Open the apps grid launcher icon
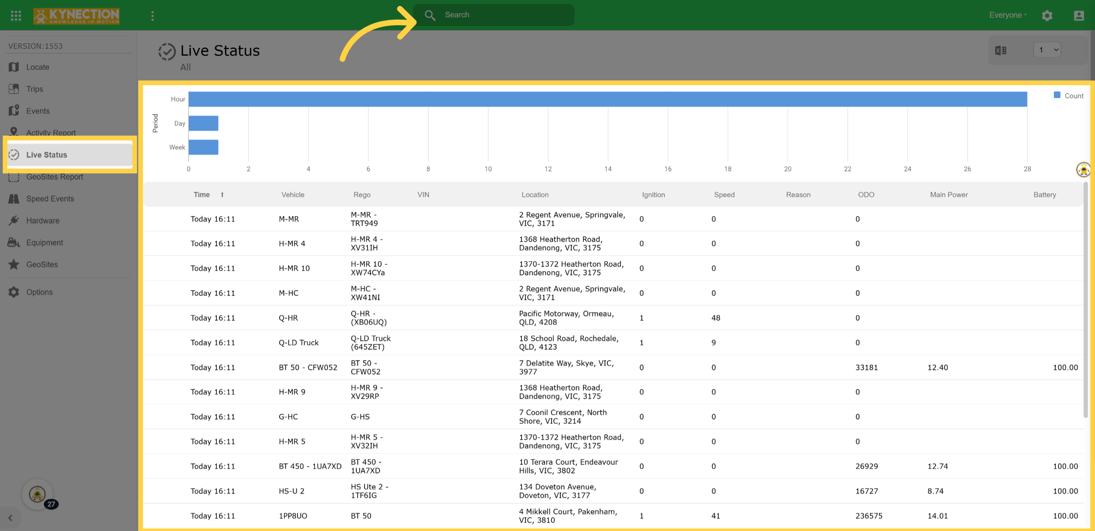 (16, 15)
